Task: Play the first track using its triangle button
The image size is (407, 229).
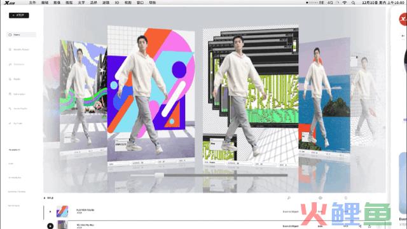Action: pos(50,212)
